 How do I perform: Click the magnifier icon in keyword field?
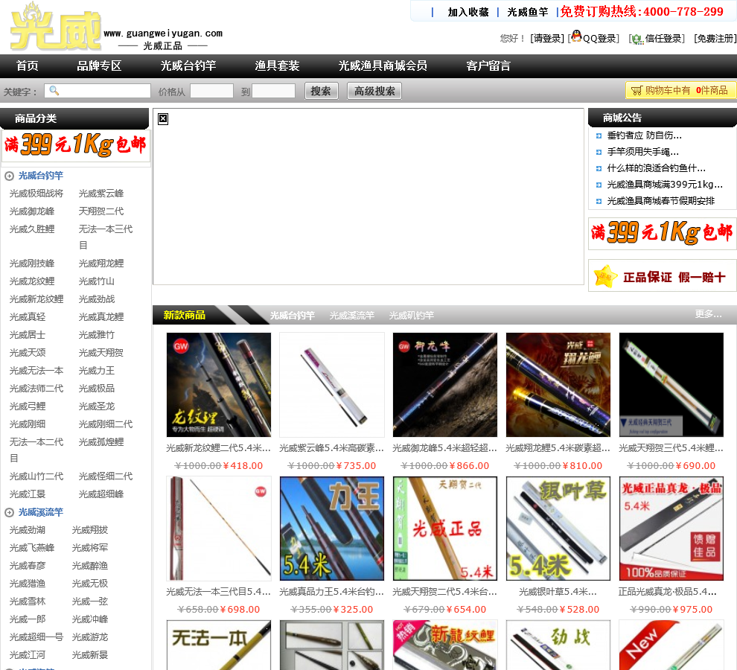tap(54, 90)
